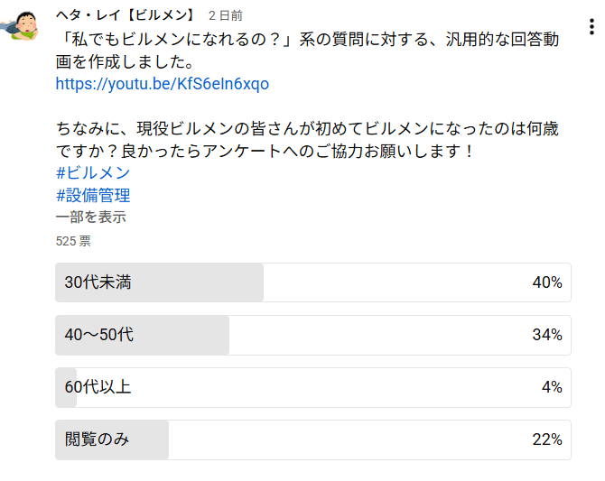This screenshot has width=605, height=481.
Task: Click the 34% result percentage
Action: [547, 335]
